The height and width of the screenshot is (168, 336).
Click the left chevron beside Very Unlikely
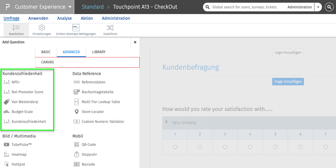(167, 122)
